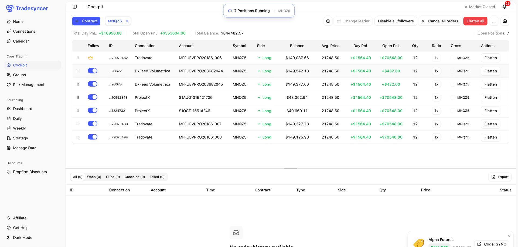Click the Tradesyncer logo
The height and width of the screenshot is (247, 518).
[x=27, y=8]
